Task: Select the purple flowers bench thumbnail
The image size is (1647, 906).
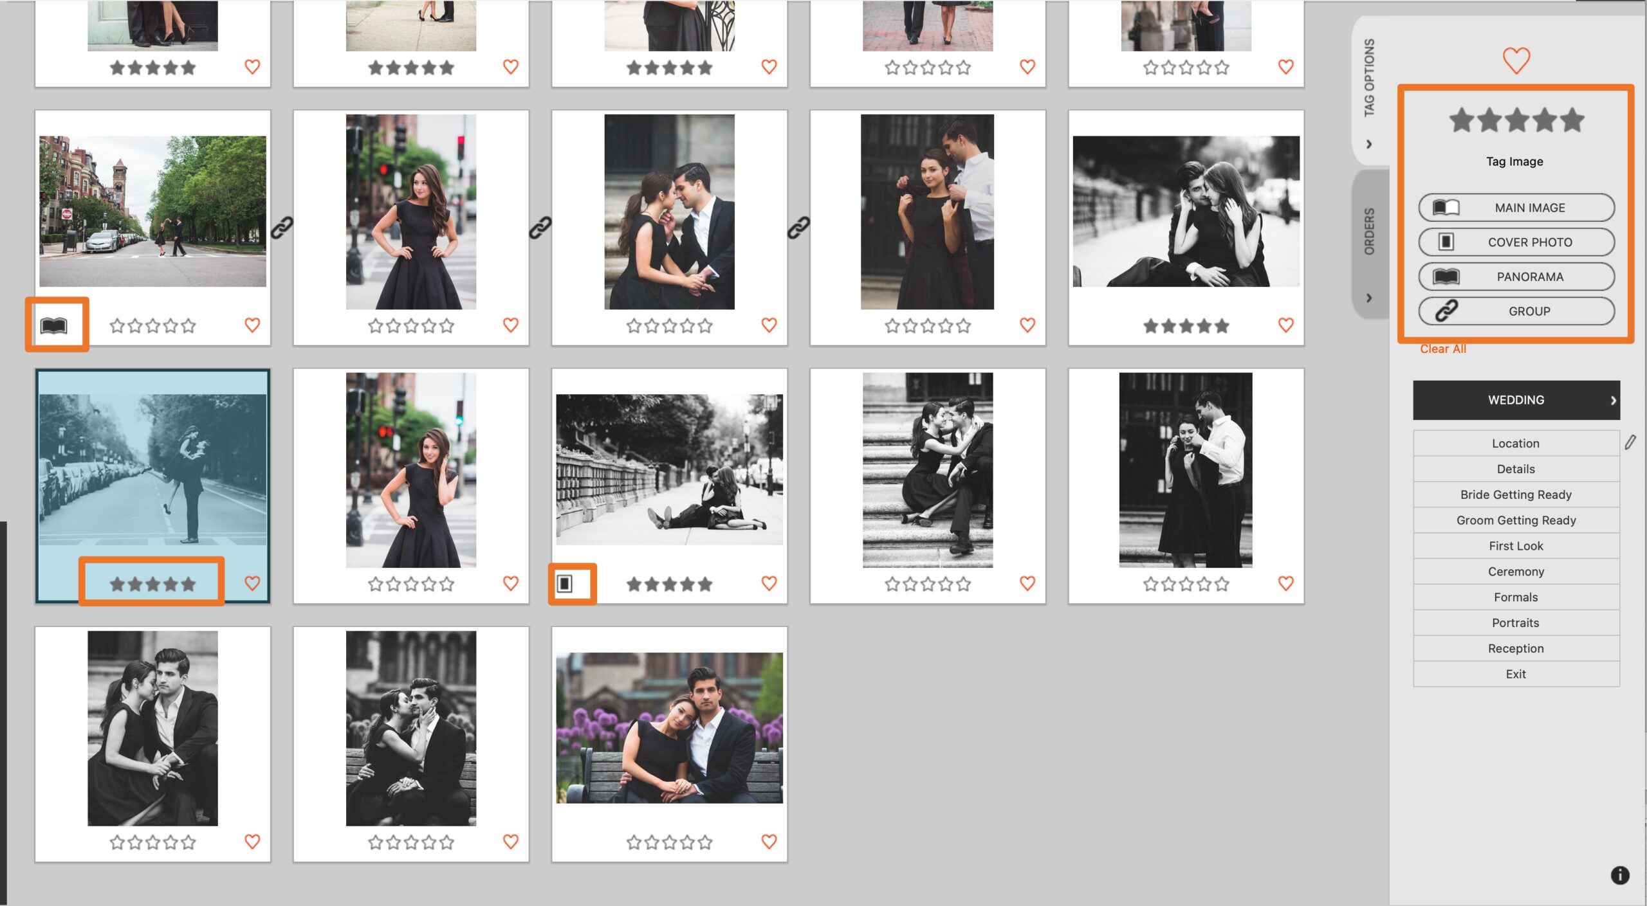Action: tap(669, 728)
